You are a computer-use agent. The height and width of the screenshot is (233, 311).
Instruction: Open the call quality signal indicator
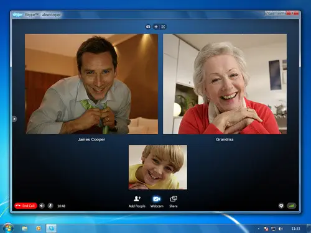292,206
